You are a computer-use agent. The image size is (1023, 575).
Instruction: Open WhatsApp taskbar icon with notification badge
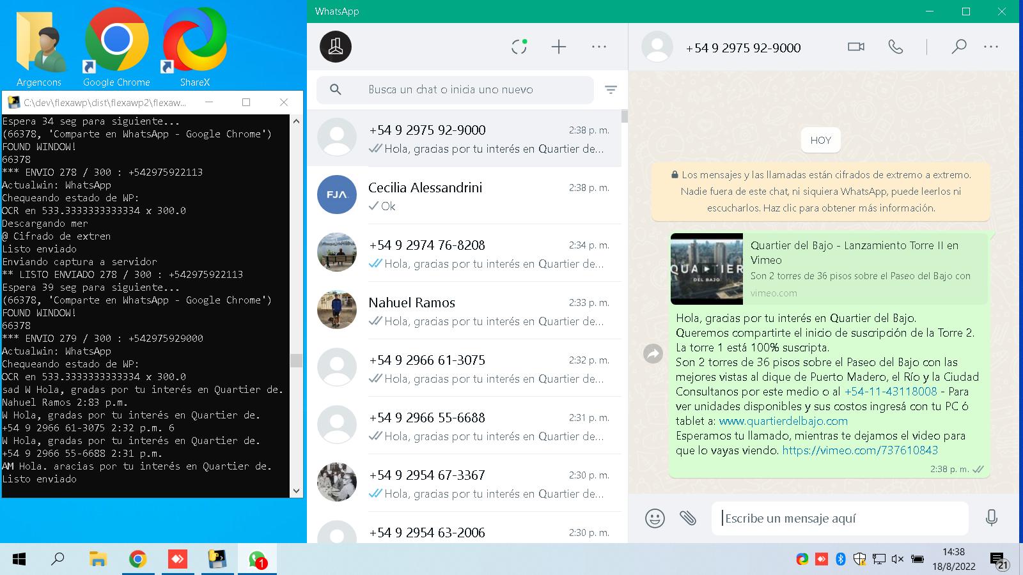(x=257, y=560)
